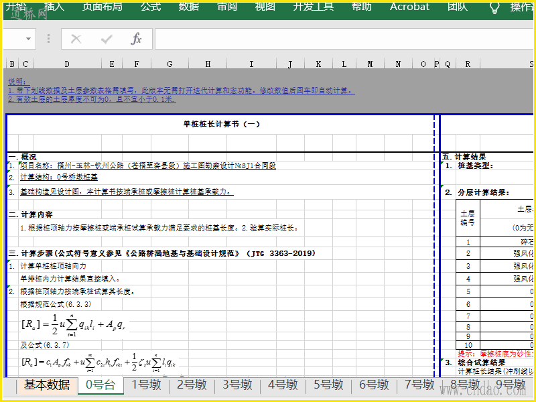Open the 2号墩 sheet tab
The height and width of the screenshot is (402, 536).
tap(192, 385)
